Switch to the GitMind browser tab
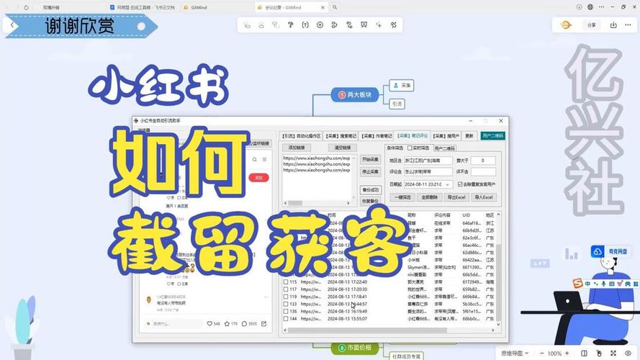640x360 pixels. 199,7
